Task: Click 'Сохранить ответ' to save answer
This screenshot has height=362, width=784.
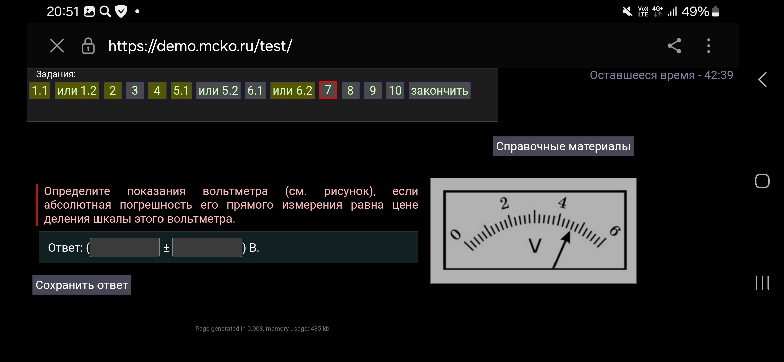Action: pos(82,285)
